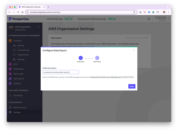Open the browser tab list dropdown

(169, 7)
